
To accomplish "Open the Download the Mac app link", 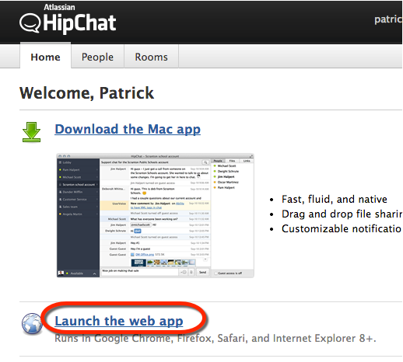I will (128, 129).
